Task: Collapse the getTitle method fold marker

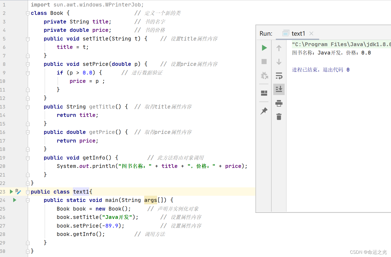Action: [x=28, y=107]
